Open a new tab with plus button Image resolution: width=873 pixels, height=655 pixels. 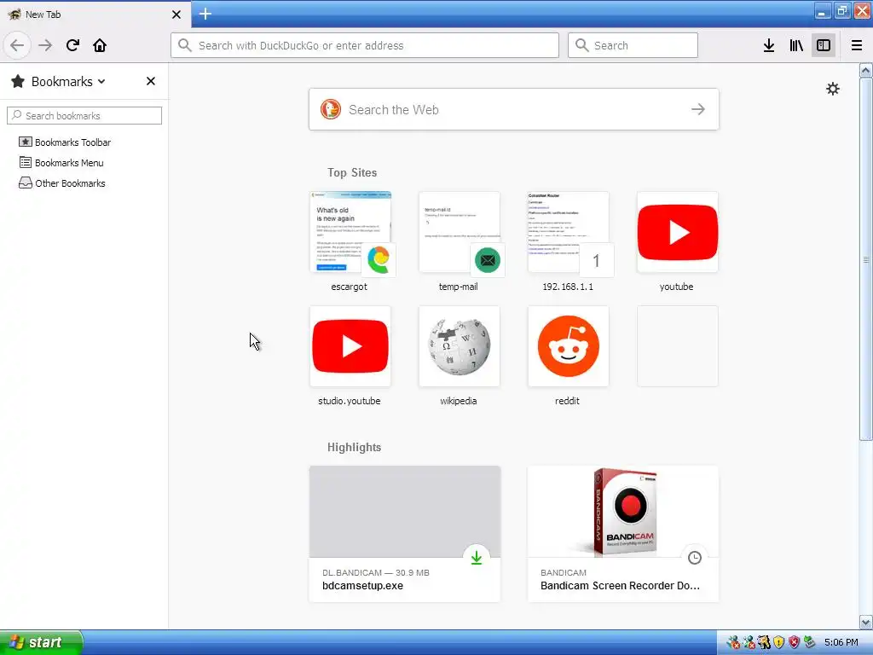205,14
